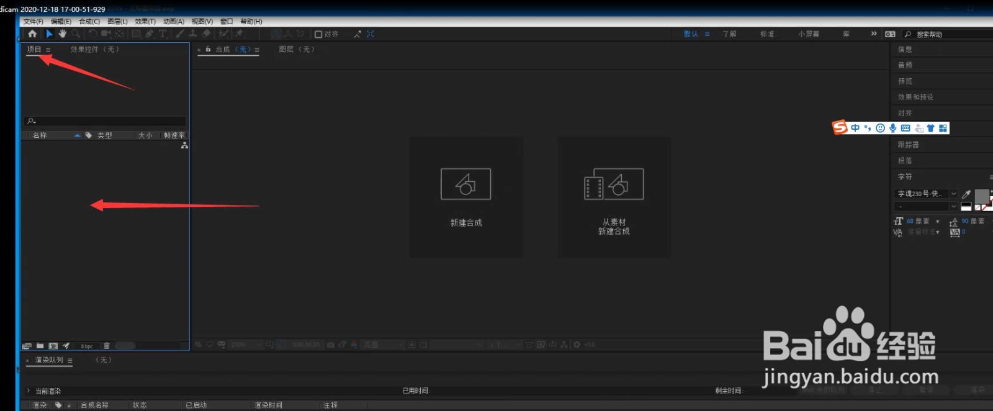993x411 pixels.
Task: Expand the 当前渲染 section
Action: (x=29, y=391)
